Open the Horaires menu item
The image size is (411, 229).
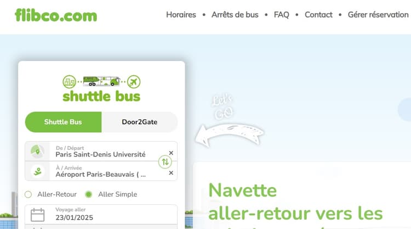181,15
